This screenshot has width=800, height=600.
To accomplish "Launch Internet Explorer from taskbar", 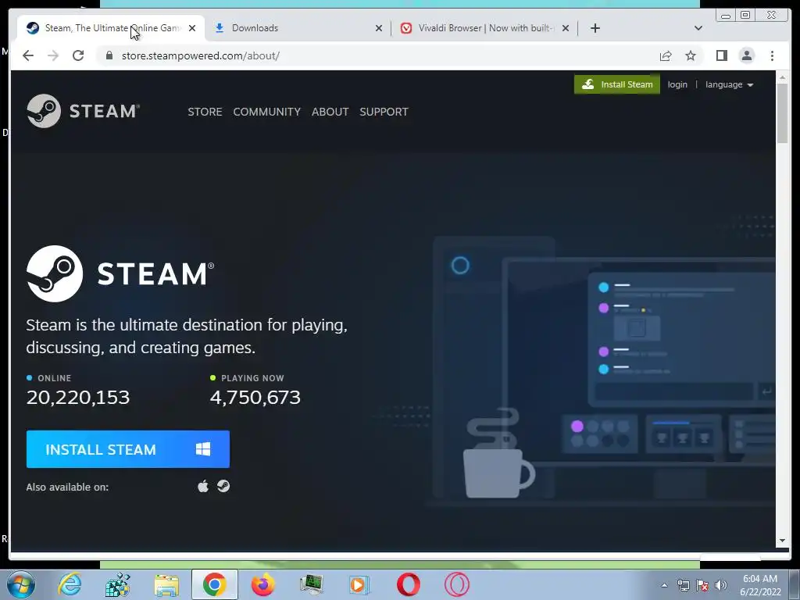I will tap(70, 584).
